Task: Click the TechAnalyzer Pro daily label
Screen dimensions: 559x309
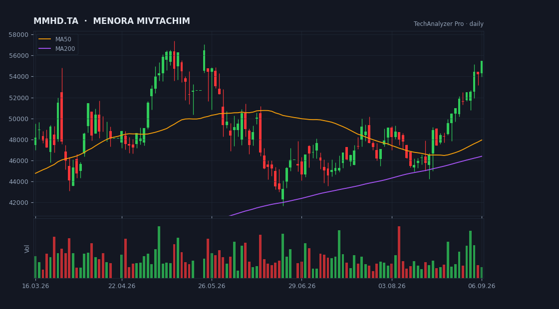Action: coord(449,24)
